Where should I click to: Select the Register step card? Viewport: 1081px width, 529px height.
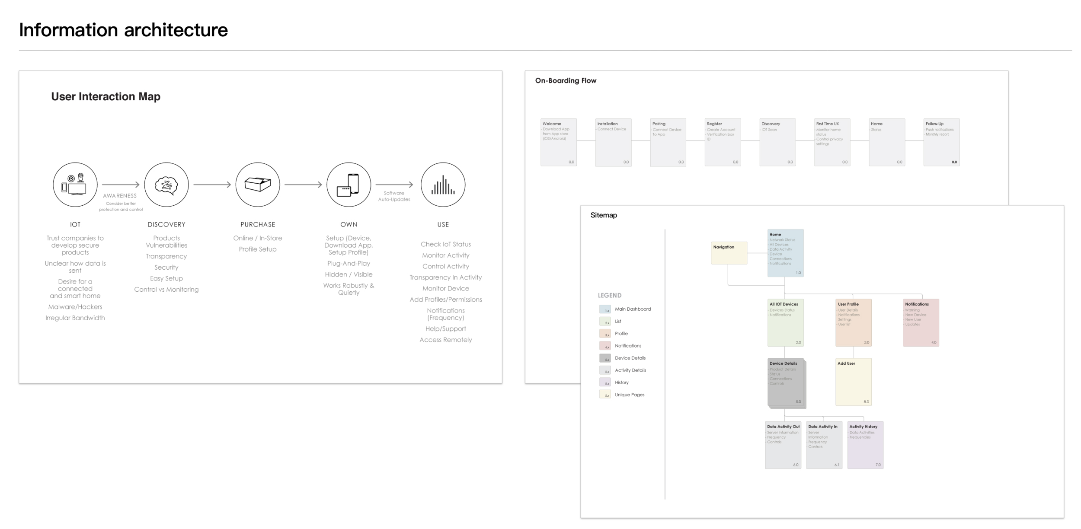(x=722, y=143)
